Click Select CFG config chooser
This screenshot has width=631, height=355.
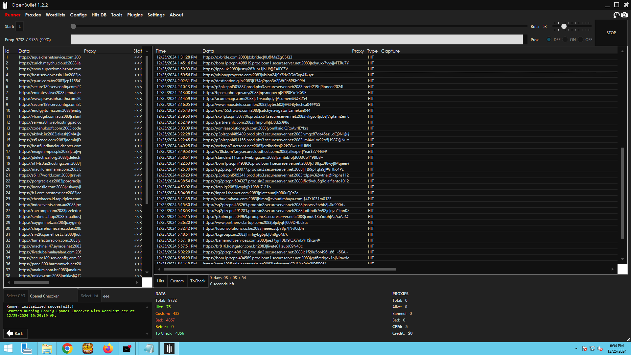point(16,296)
